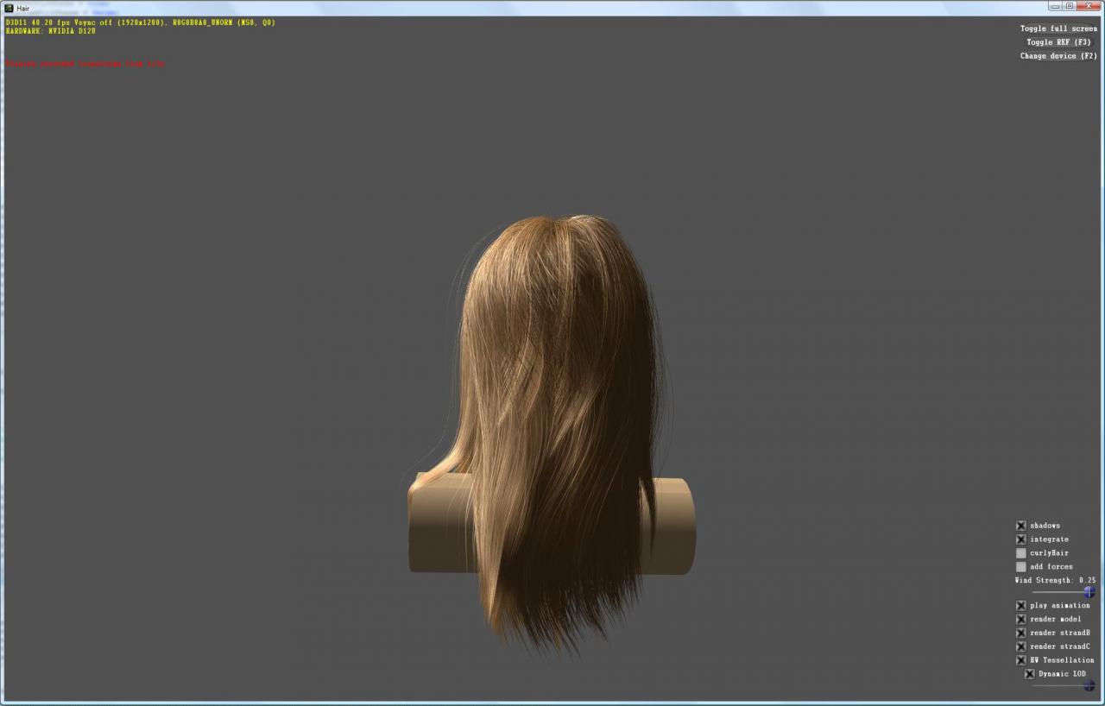Minimize the Hair window

click(1055, 6)
